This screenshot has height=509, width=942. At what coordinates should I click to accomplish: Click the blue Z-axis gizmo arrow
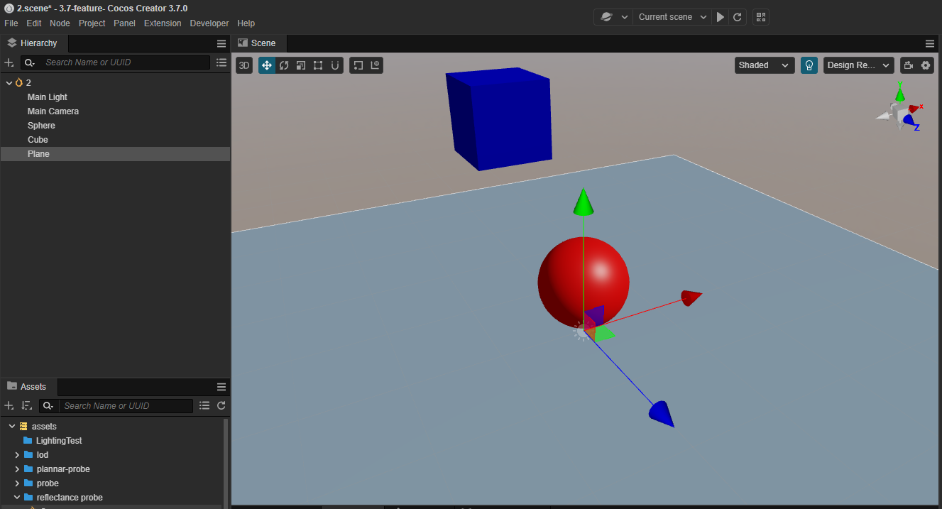pos(662,414)
